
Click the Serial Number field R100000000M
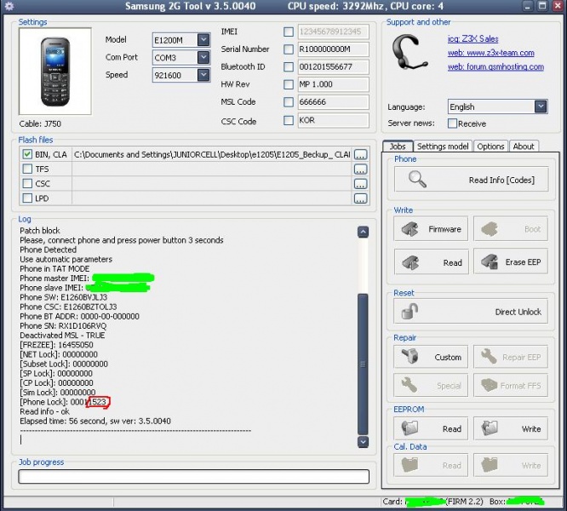tap(333, 49)
